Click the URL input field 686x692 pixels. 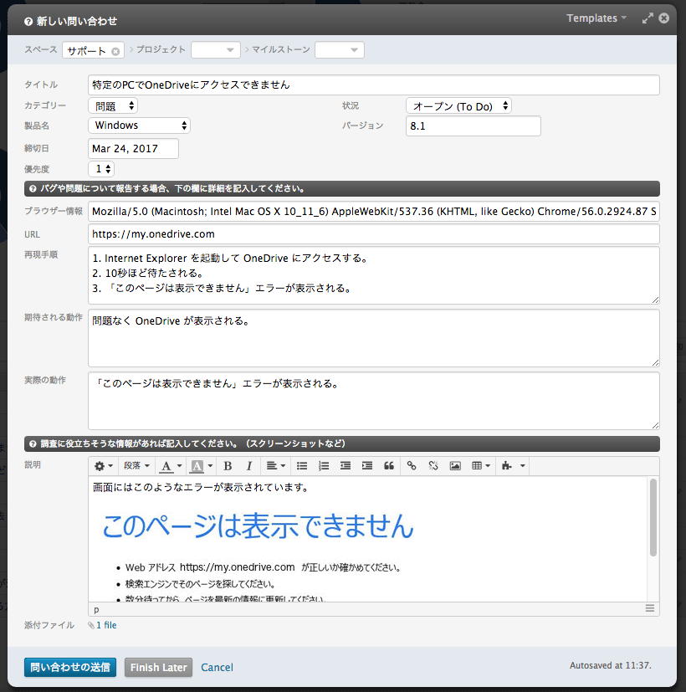(374, 234)
